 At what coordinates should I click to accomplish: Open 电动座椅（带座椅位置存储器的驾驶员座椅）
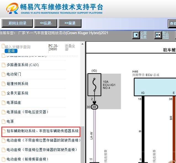(x=42, y=150)
